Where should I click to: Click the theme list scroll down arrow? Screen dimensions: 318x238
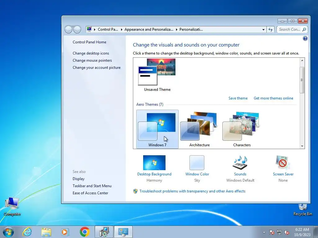pos(302,146)
